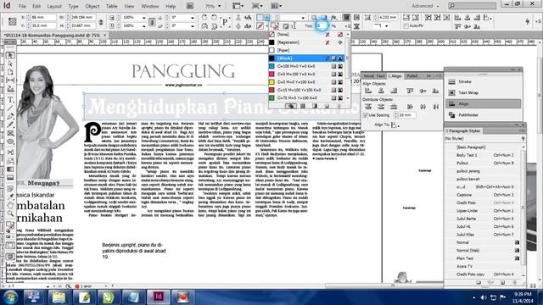
Task: Click distribute top edges icon in Align panel
Action: coord(368,107)
